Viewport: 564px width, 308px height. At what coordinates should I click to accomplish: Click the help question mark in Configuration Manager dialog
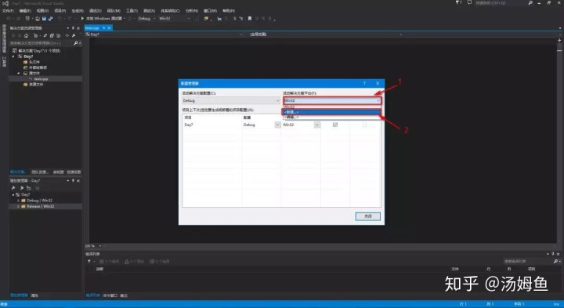tap(364, 83)
